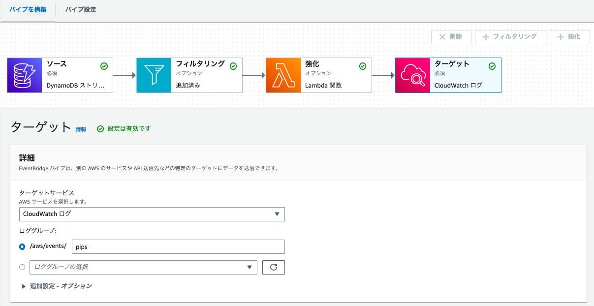Open the ロググループの選択 dropdown
Viewport: 594px width, 306px height.
pos(143,267)
